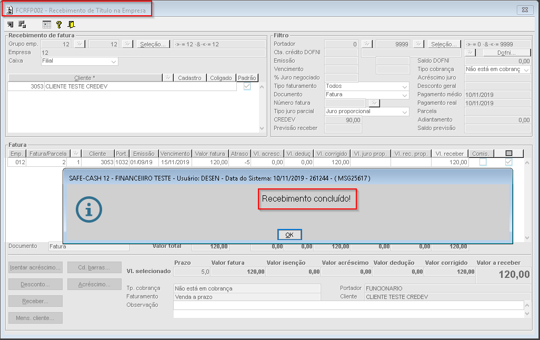Screen dimensions: 540x340
Task: Click the overlapping squares toolbar icon
Action: point(22,24)
